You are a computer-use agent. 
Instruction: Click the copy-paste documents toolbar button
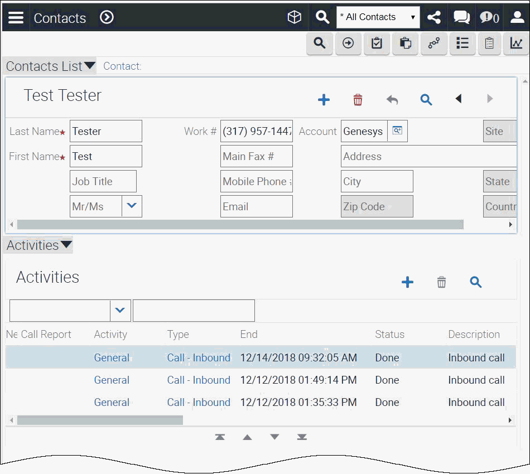pos(405,43)
